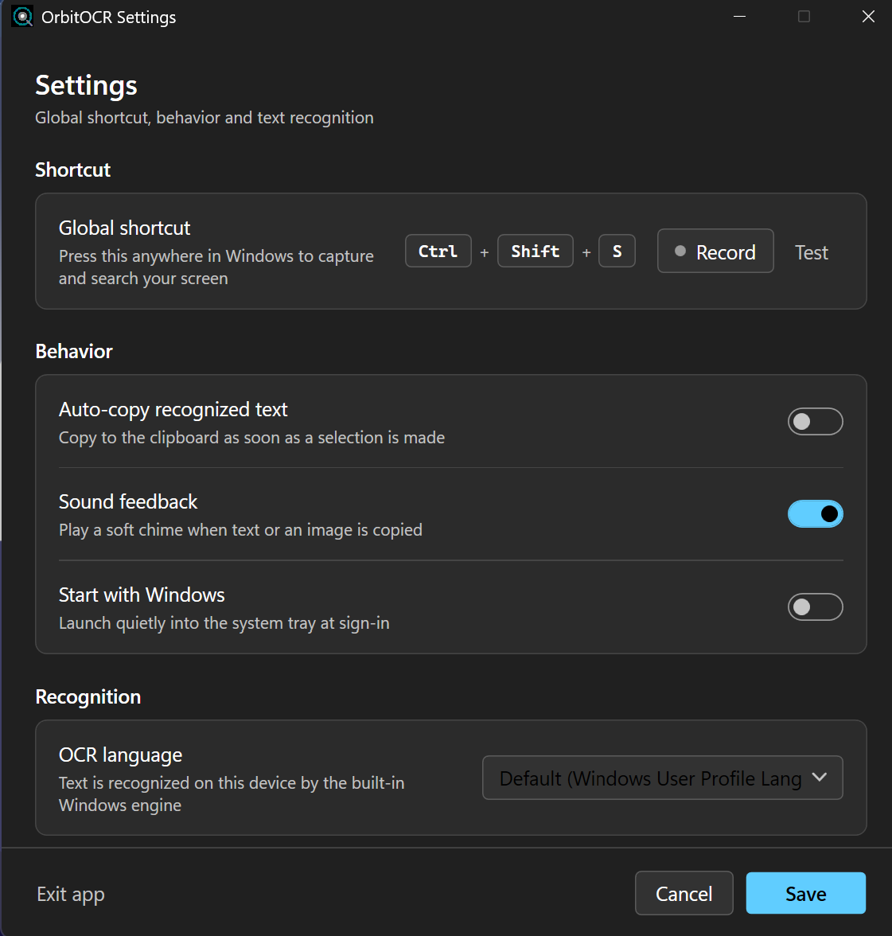Viewport: 892px width, 936px height.
Task: Click the disabled maximize window button
Action: point(804,17)
